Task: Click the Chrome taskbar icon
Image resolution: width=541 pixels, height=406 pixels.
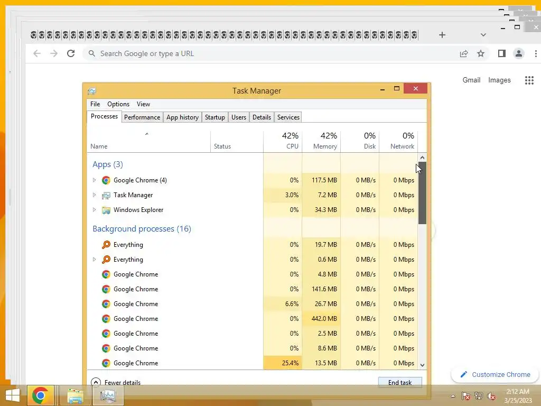Action: tap(40, 395)
